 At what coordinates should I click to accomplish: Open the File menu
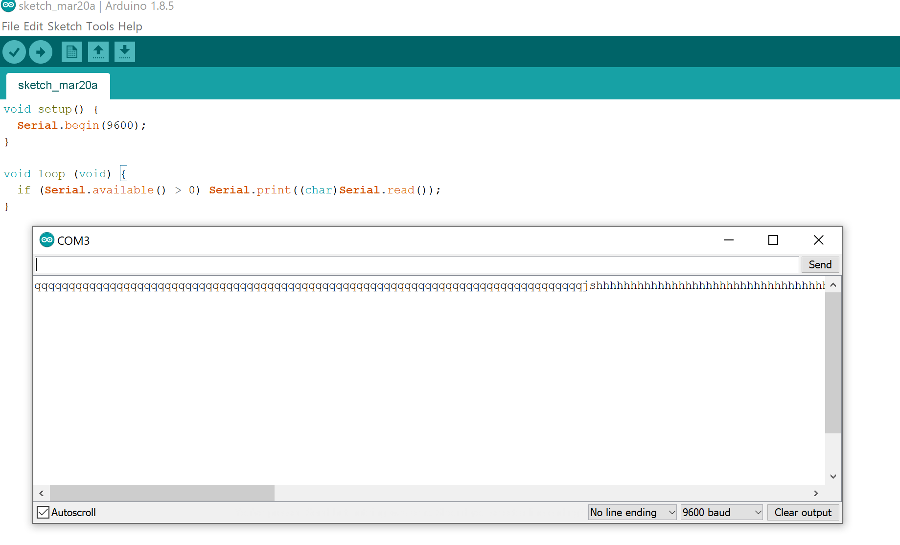11,26
